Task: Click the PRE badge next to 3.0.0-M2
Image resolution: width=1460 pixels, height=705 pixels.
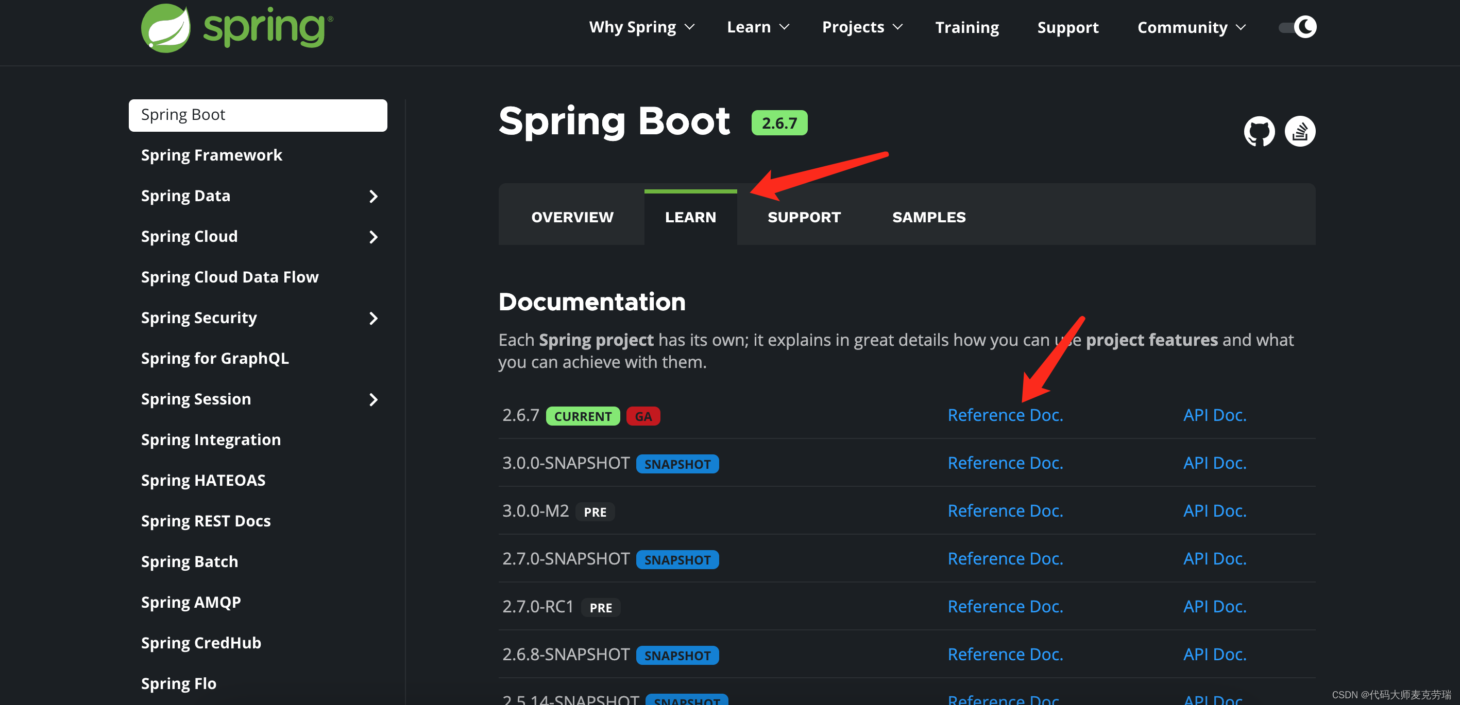Action: pos(595,512)
